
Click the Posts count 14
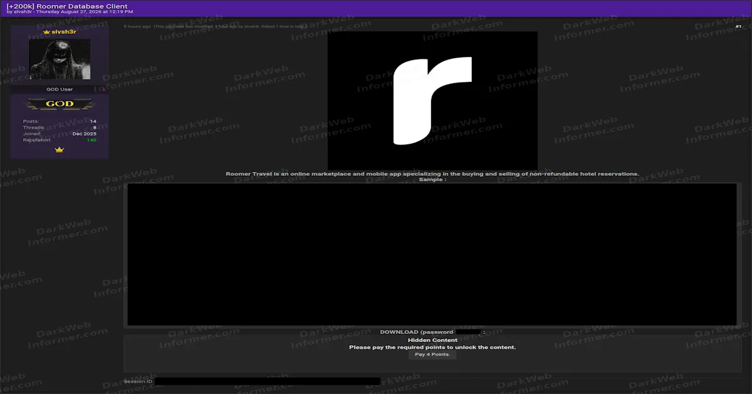coord(93,121)
